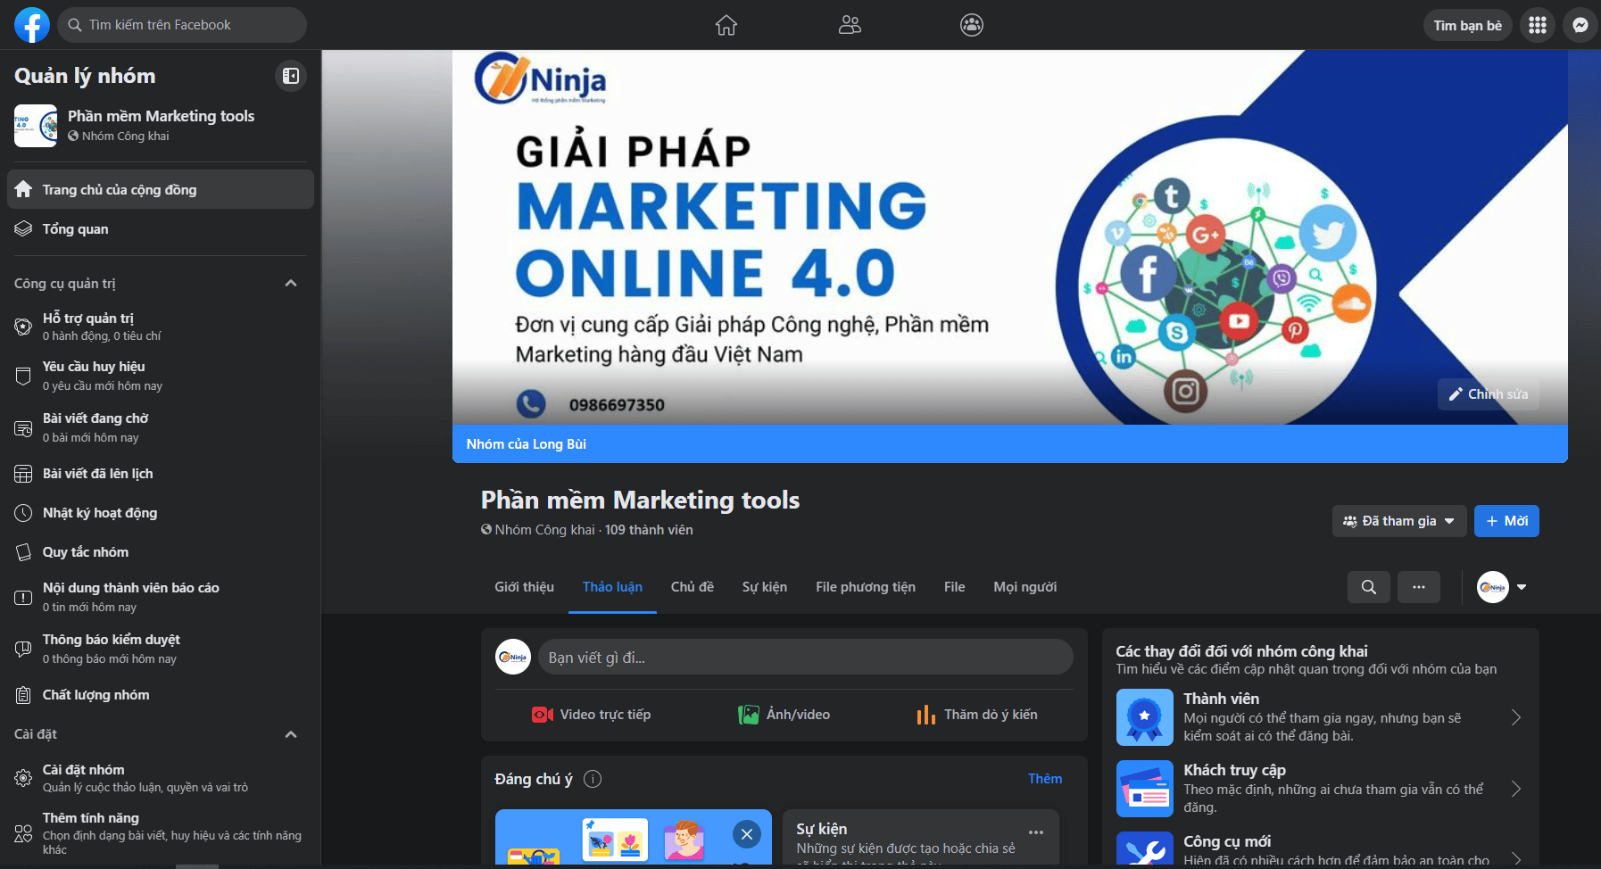Switch to the Sự kiện tab
1601x869 pixels.
(x=765, y=587)
